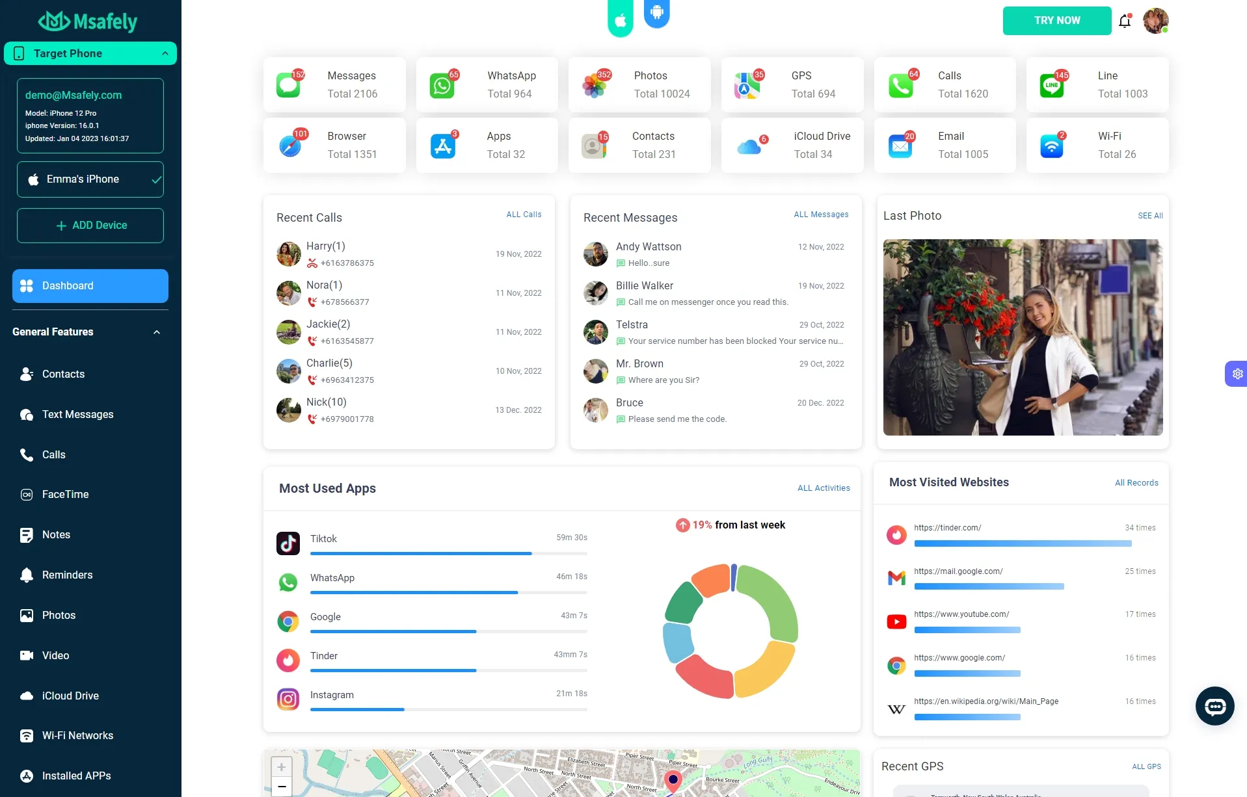Click the GPS maps icon card
Screen dimensions: 1247x797
[747, 85]
